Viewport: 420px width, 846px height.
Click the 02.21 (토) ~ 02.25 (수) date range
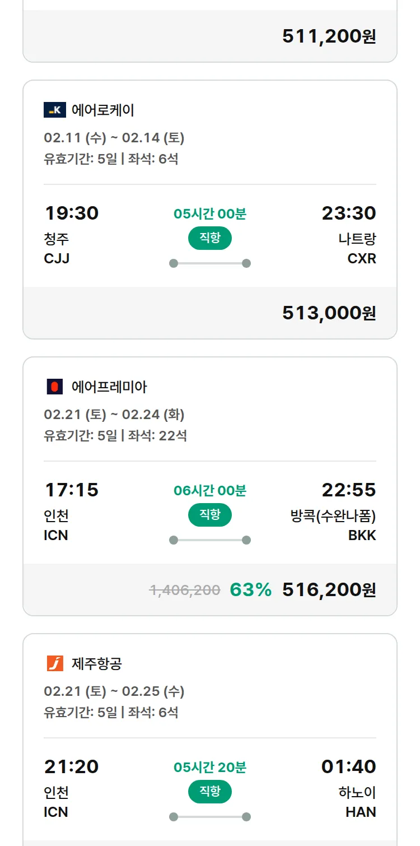coord(114,691)
